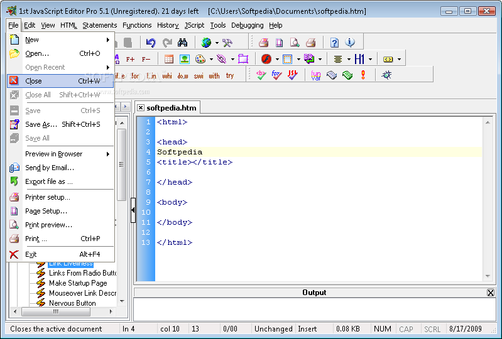Click the hyperlink chain icon
Screen dimensions: 502x339
pos(222,59)
